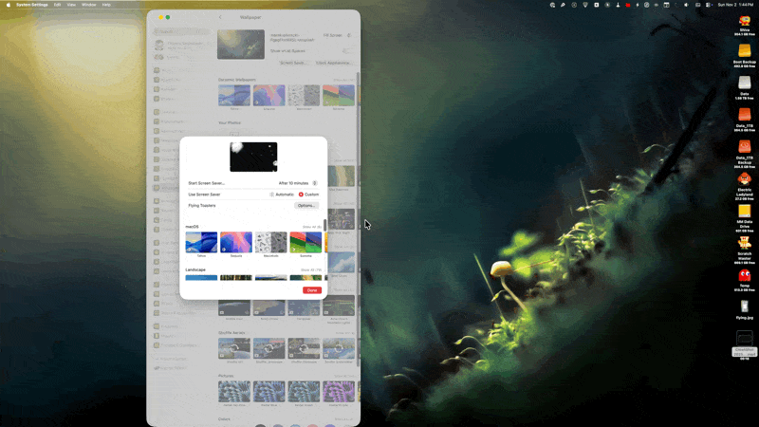Pick the Sonoma screen saver thumbnail
Viewport: 759px width, 427px height.
pyautogui.click(x=305, y=242)
